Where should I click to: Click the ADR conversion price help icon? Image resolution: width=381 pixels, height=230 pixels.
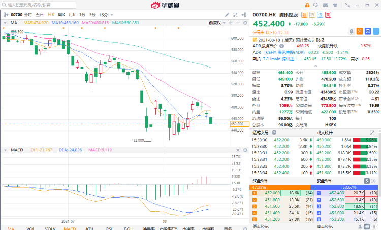click(281, 46)
